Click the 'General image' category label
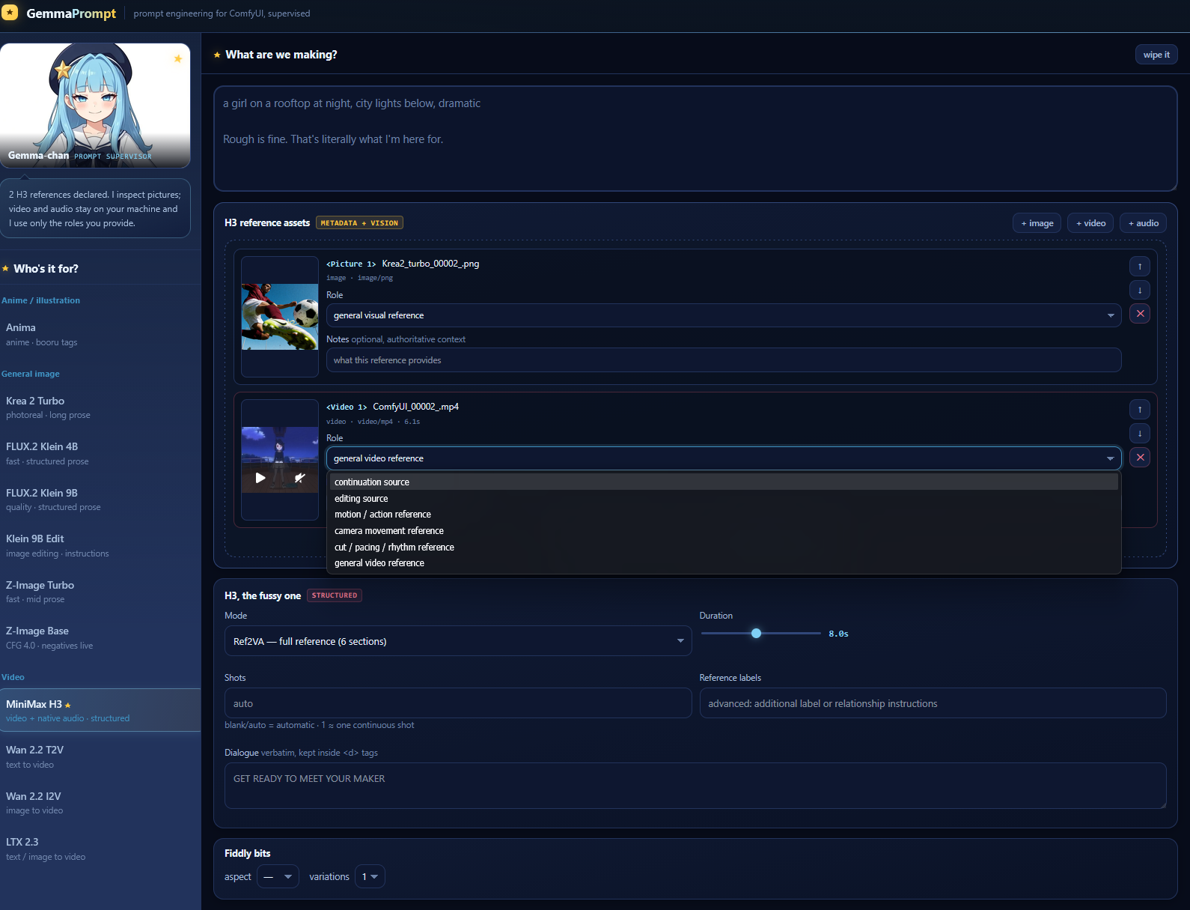 click(31, 374)
